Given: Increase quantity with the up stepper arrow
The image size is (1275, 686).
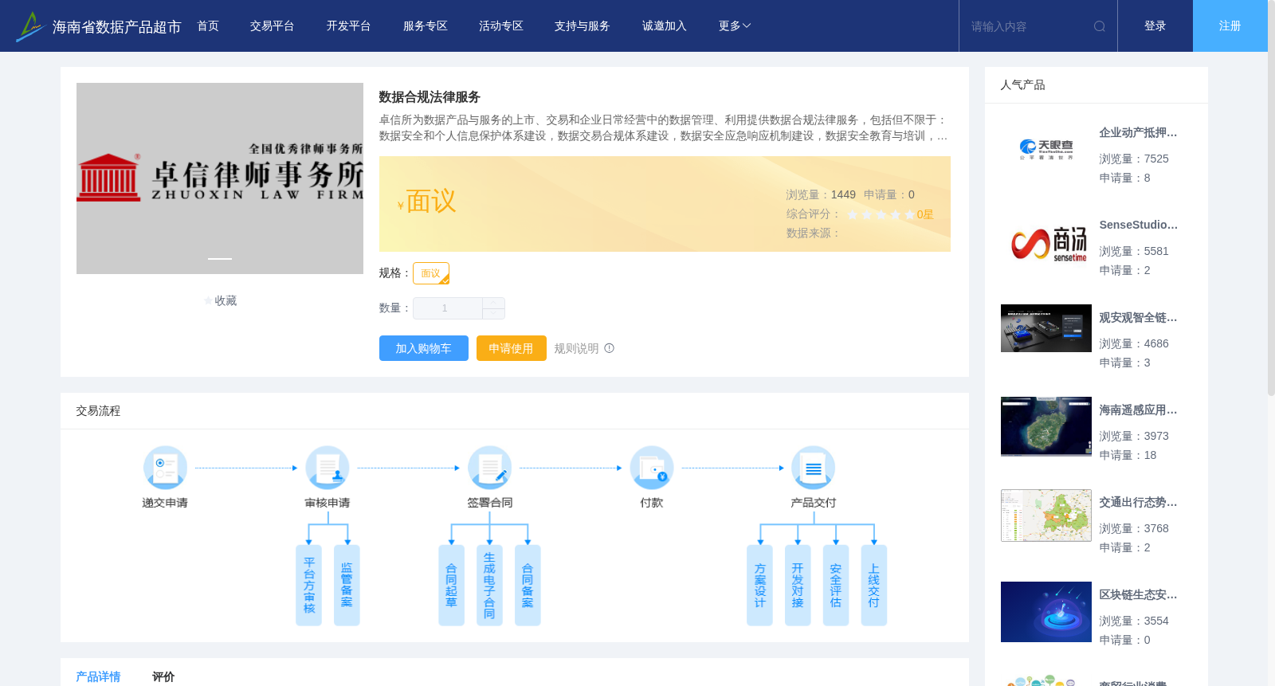Looking at the screenshot, I should point(493,303).
